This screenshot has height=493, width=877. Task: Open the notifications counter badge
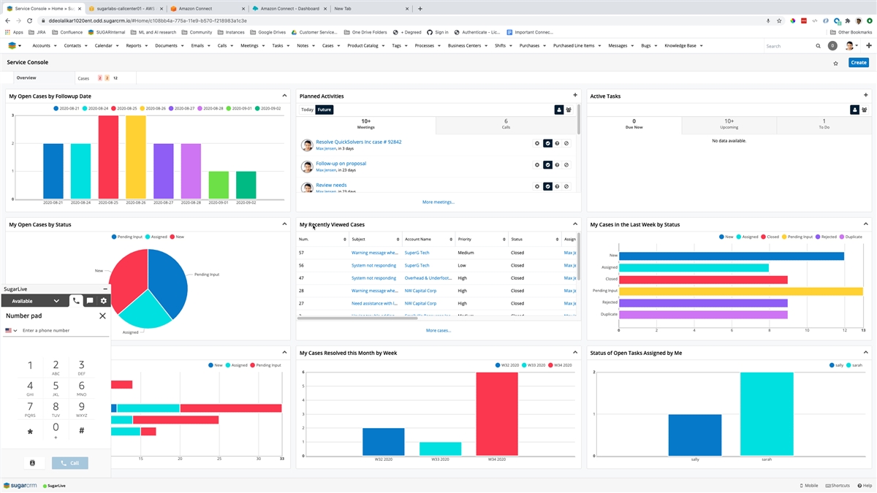[x=832, y=46]
